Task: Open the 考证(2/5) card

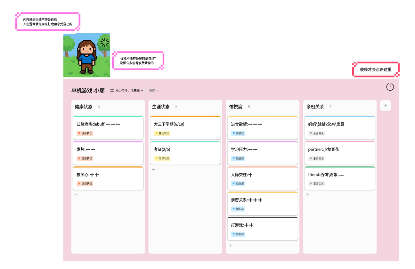Action: click(185, 153)
